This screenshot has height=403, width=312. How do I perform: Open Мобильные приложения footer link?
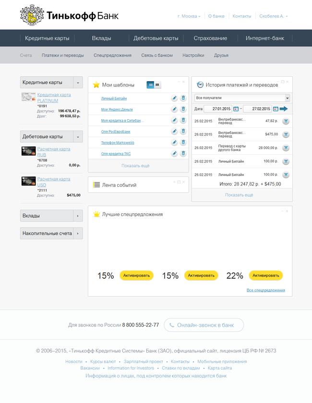pyautogui.click(x=222, y=362)
